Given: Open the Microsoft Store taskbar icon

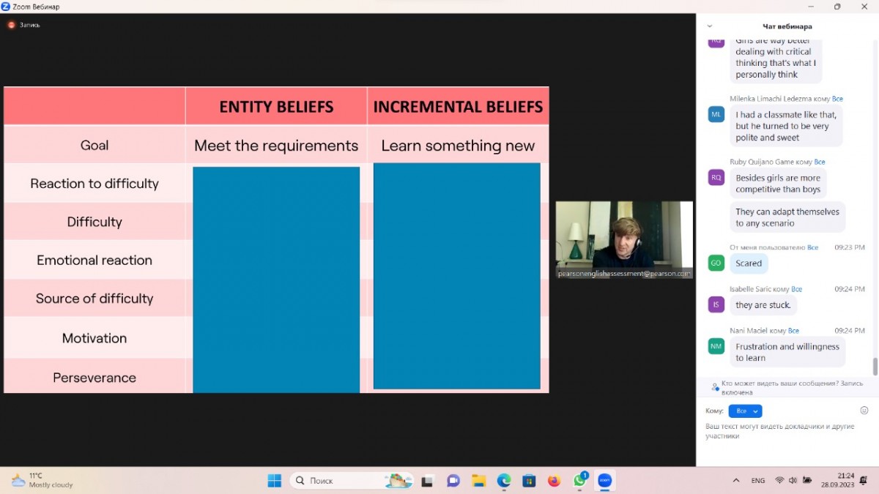Looking at the screenshot, I should 529,481.
